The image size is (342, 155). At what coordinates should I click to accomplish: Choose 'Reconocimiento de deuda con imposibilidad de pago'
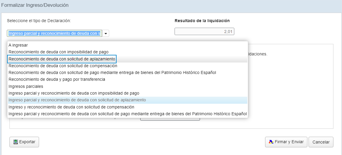128,52
